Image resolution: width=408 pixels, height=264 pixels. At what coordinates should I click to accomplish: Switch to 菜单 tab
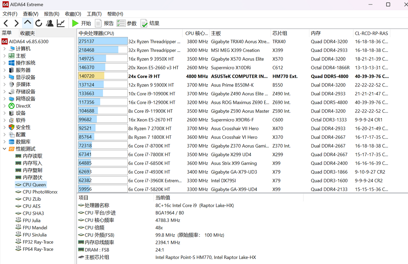pos(6,33)
